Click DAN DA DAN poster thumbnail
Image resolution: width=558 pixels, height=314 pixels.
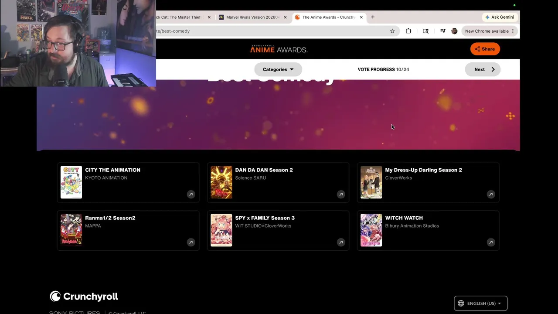[x=221, y=182]
